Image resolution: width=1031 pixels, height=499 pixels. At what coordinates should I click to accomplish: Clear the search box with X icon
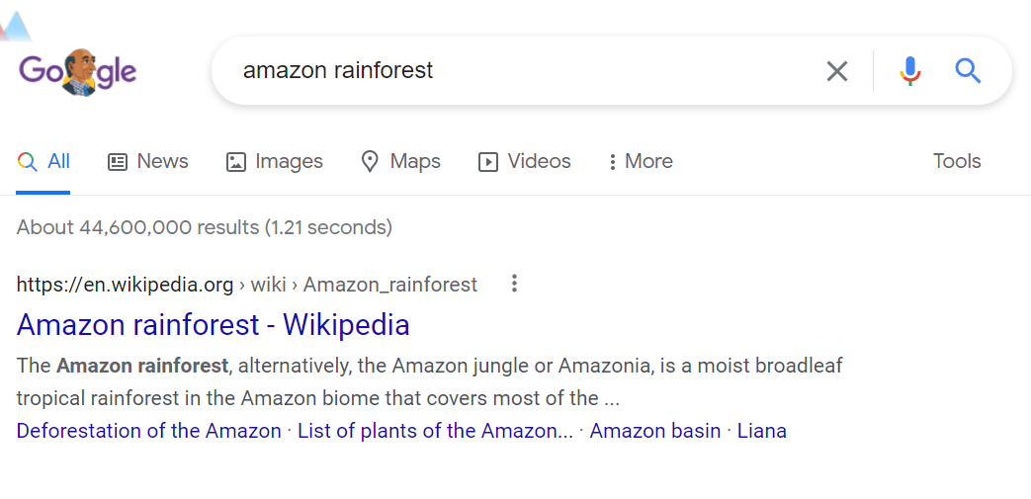click(x=837, y=71)
